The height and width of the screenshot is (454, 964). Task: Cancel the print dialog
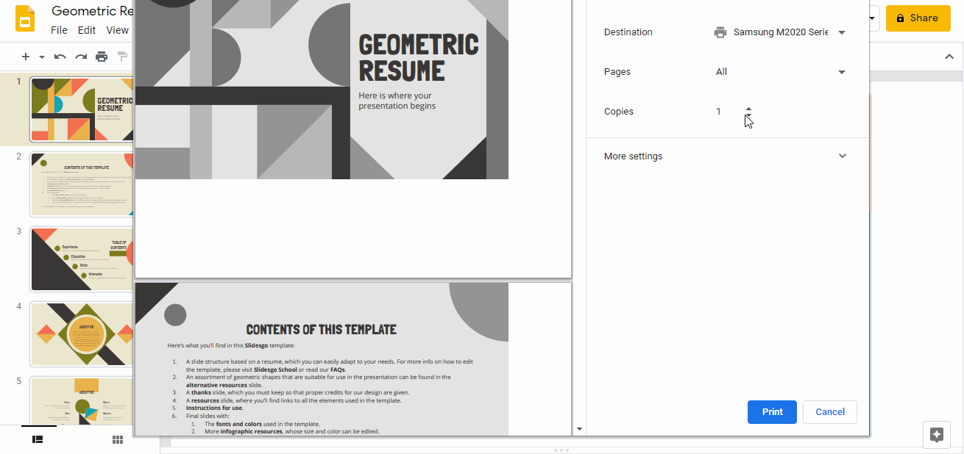point(829,412)
